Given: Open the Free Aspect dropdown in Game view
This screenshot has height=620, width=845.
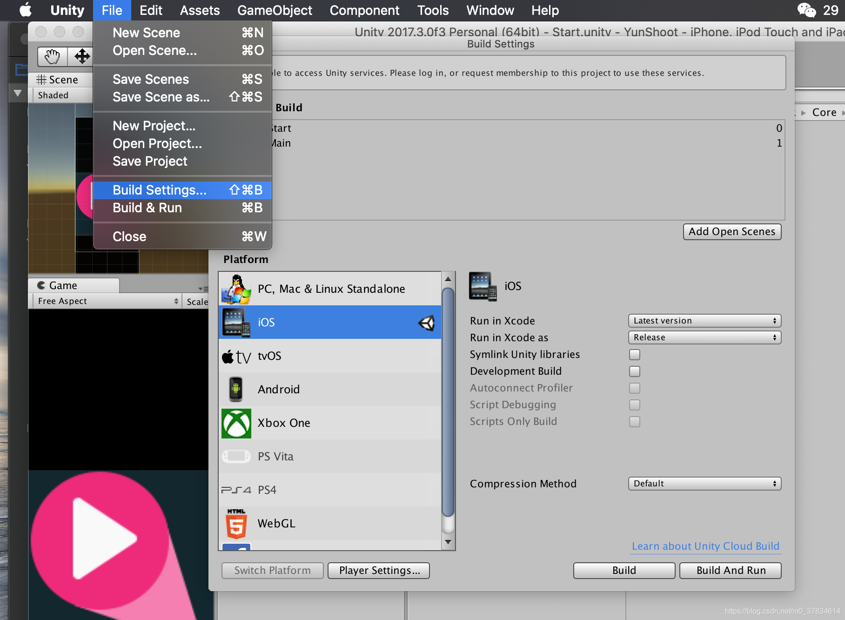Looking at the screenshot, I should (107, 301).
